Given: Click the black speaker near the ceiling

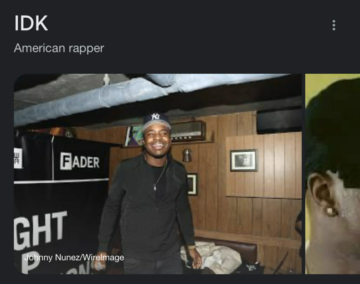Looking at the screenshot, I should click(279, 121).
